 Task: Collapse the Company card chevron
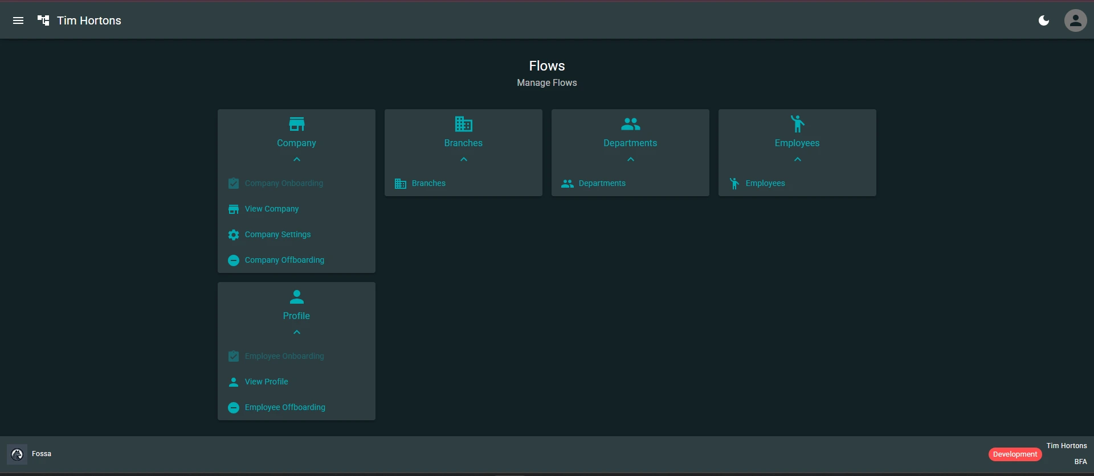(296, 160)
